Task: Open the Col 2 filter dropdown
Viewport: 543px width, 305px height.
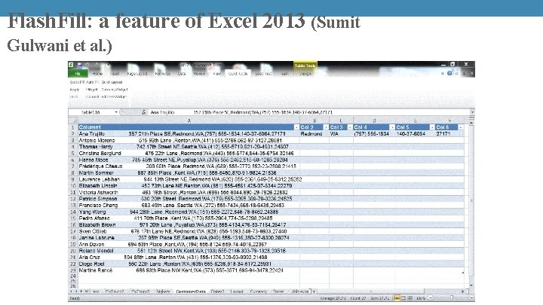Action: tap(326, 127)
